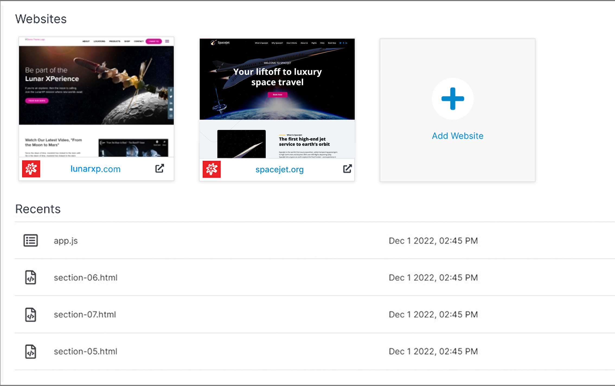615x386 pixels.
Task: Open recent file app.js
Action: click(x=66, y=241)
